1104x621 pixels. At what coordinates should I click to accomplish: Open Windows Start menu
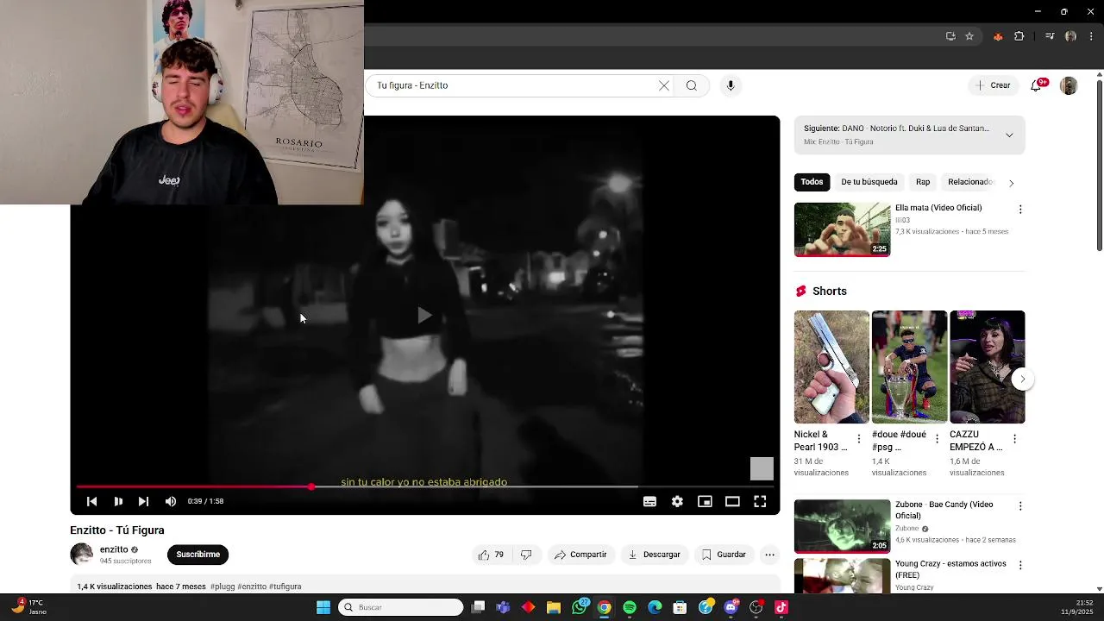(x=323, y=607)
